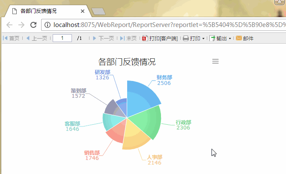Screen dimensions: 286x174
Task: Click the 邮件 email button
Action: [x=244, y=38]
